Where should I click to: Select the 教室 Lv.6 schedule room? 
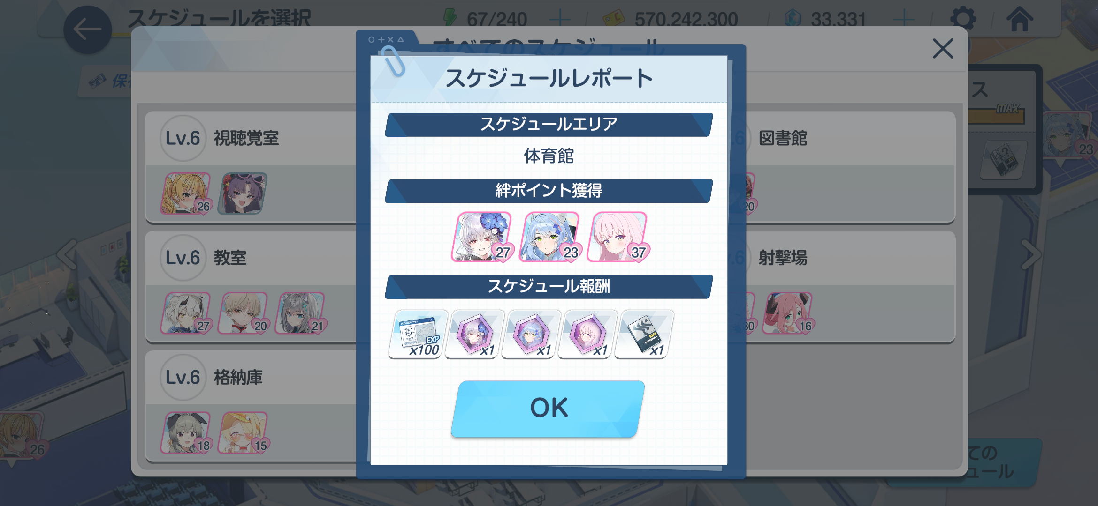point(251,287)
